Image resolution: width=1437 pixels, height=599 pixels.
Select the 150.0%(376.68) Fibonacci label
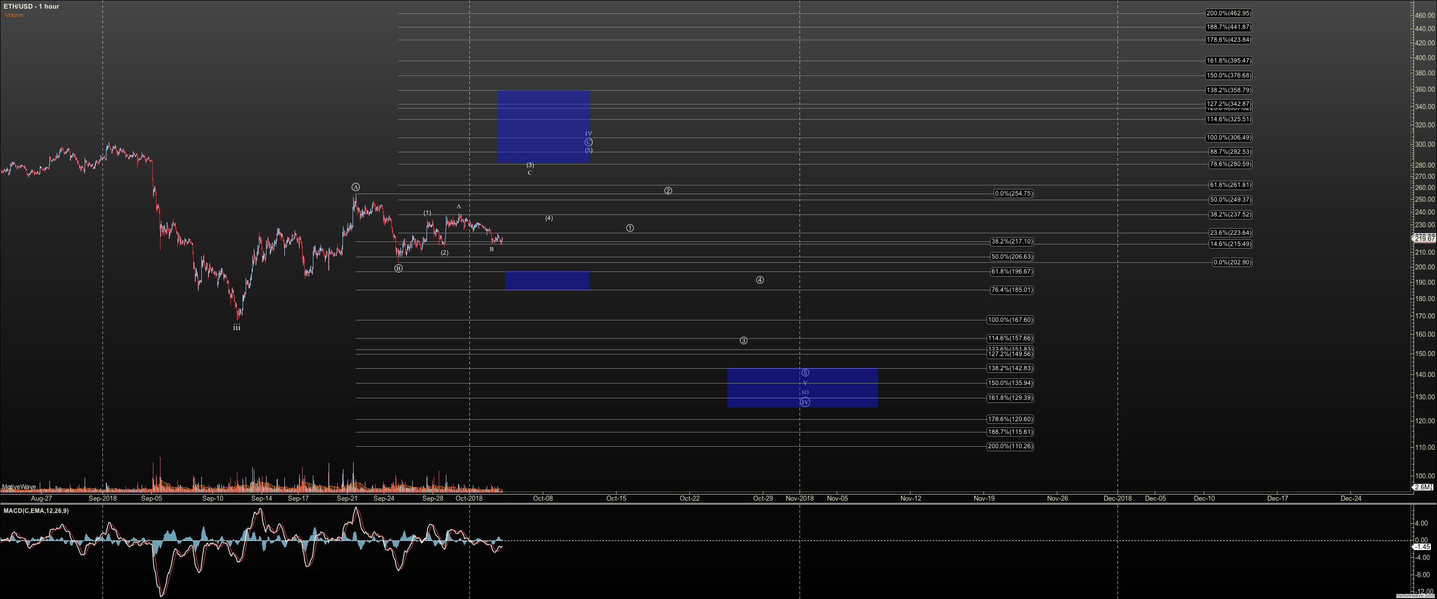(1229, 76)
